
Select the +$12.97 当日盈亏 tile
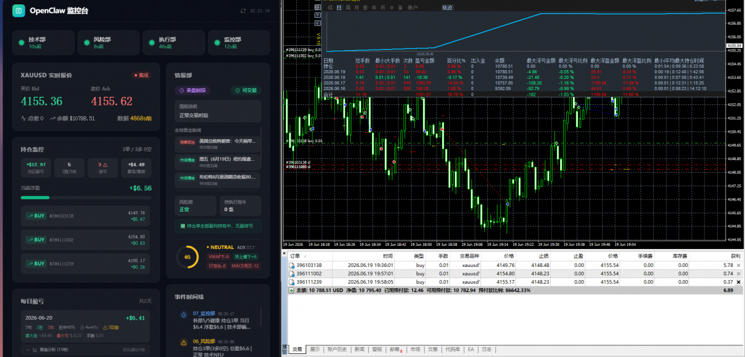click(x=36, y=167)
